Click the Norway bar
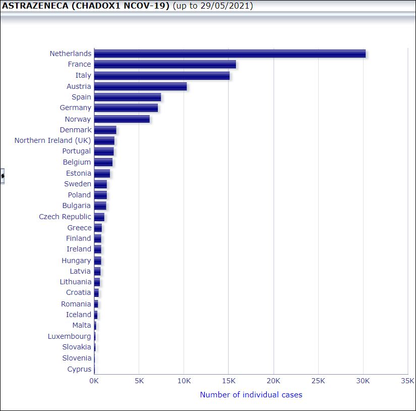Image resolution: width=416 pixels, height=411 pixels. coord(122,119)
